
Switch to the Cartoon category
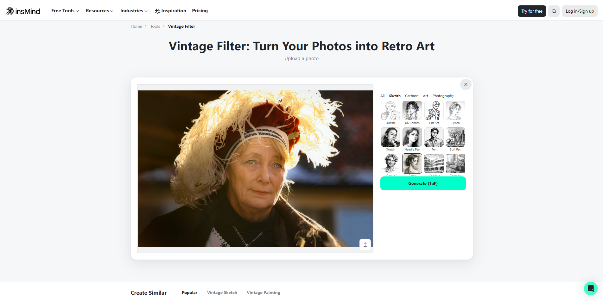point(411,96)
